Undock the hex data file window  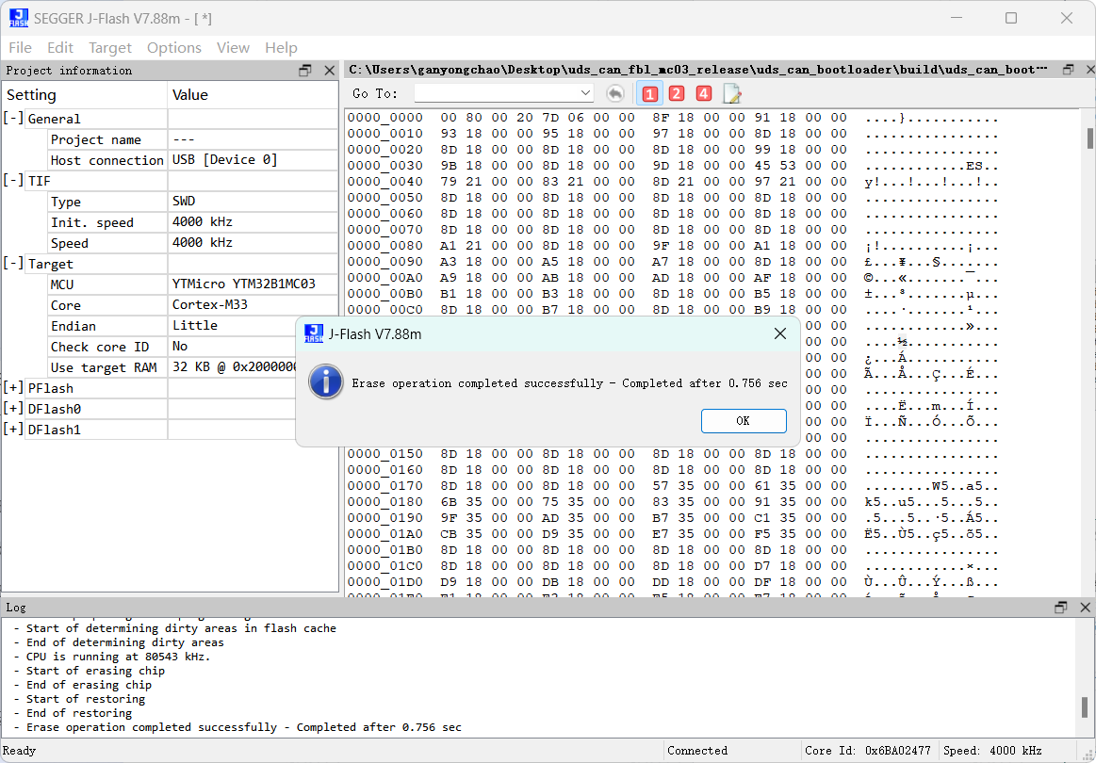[x=1068, y=69]
